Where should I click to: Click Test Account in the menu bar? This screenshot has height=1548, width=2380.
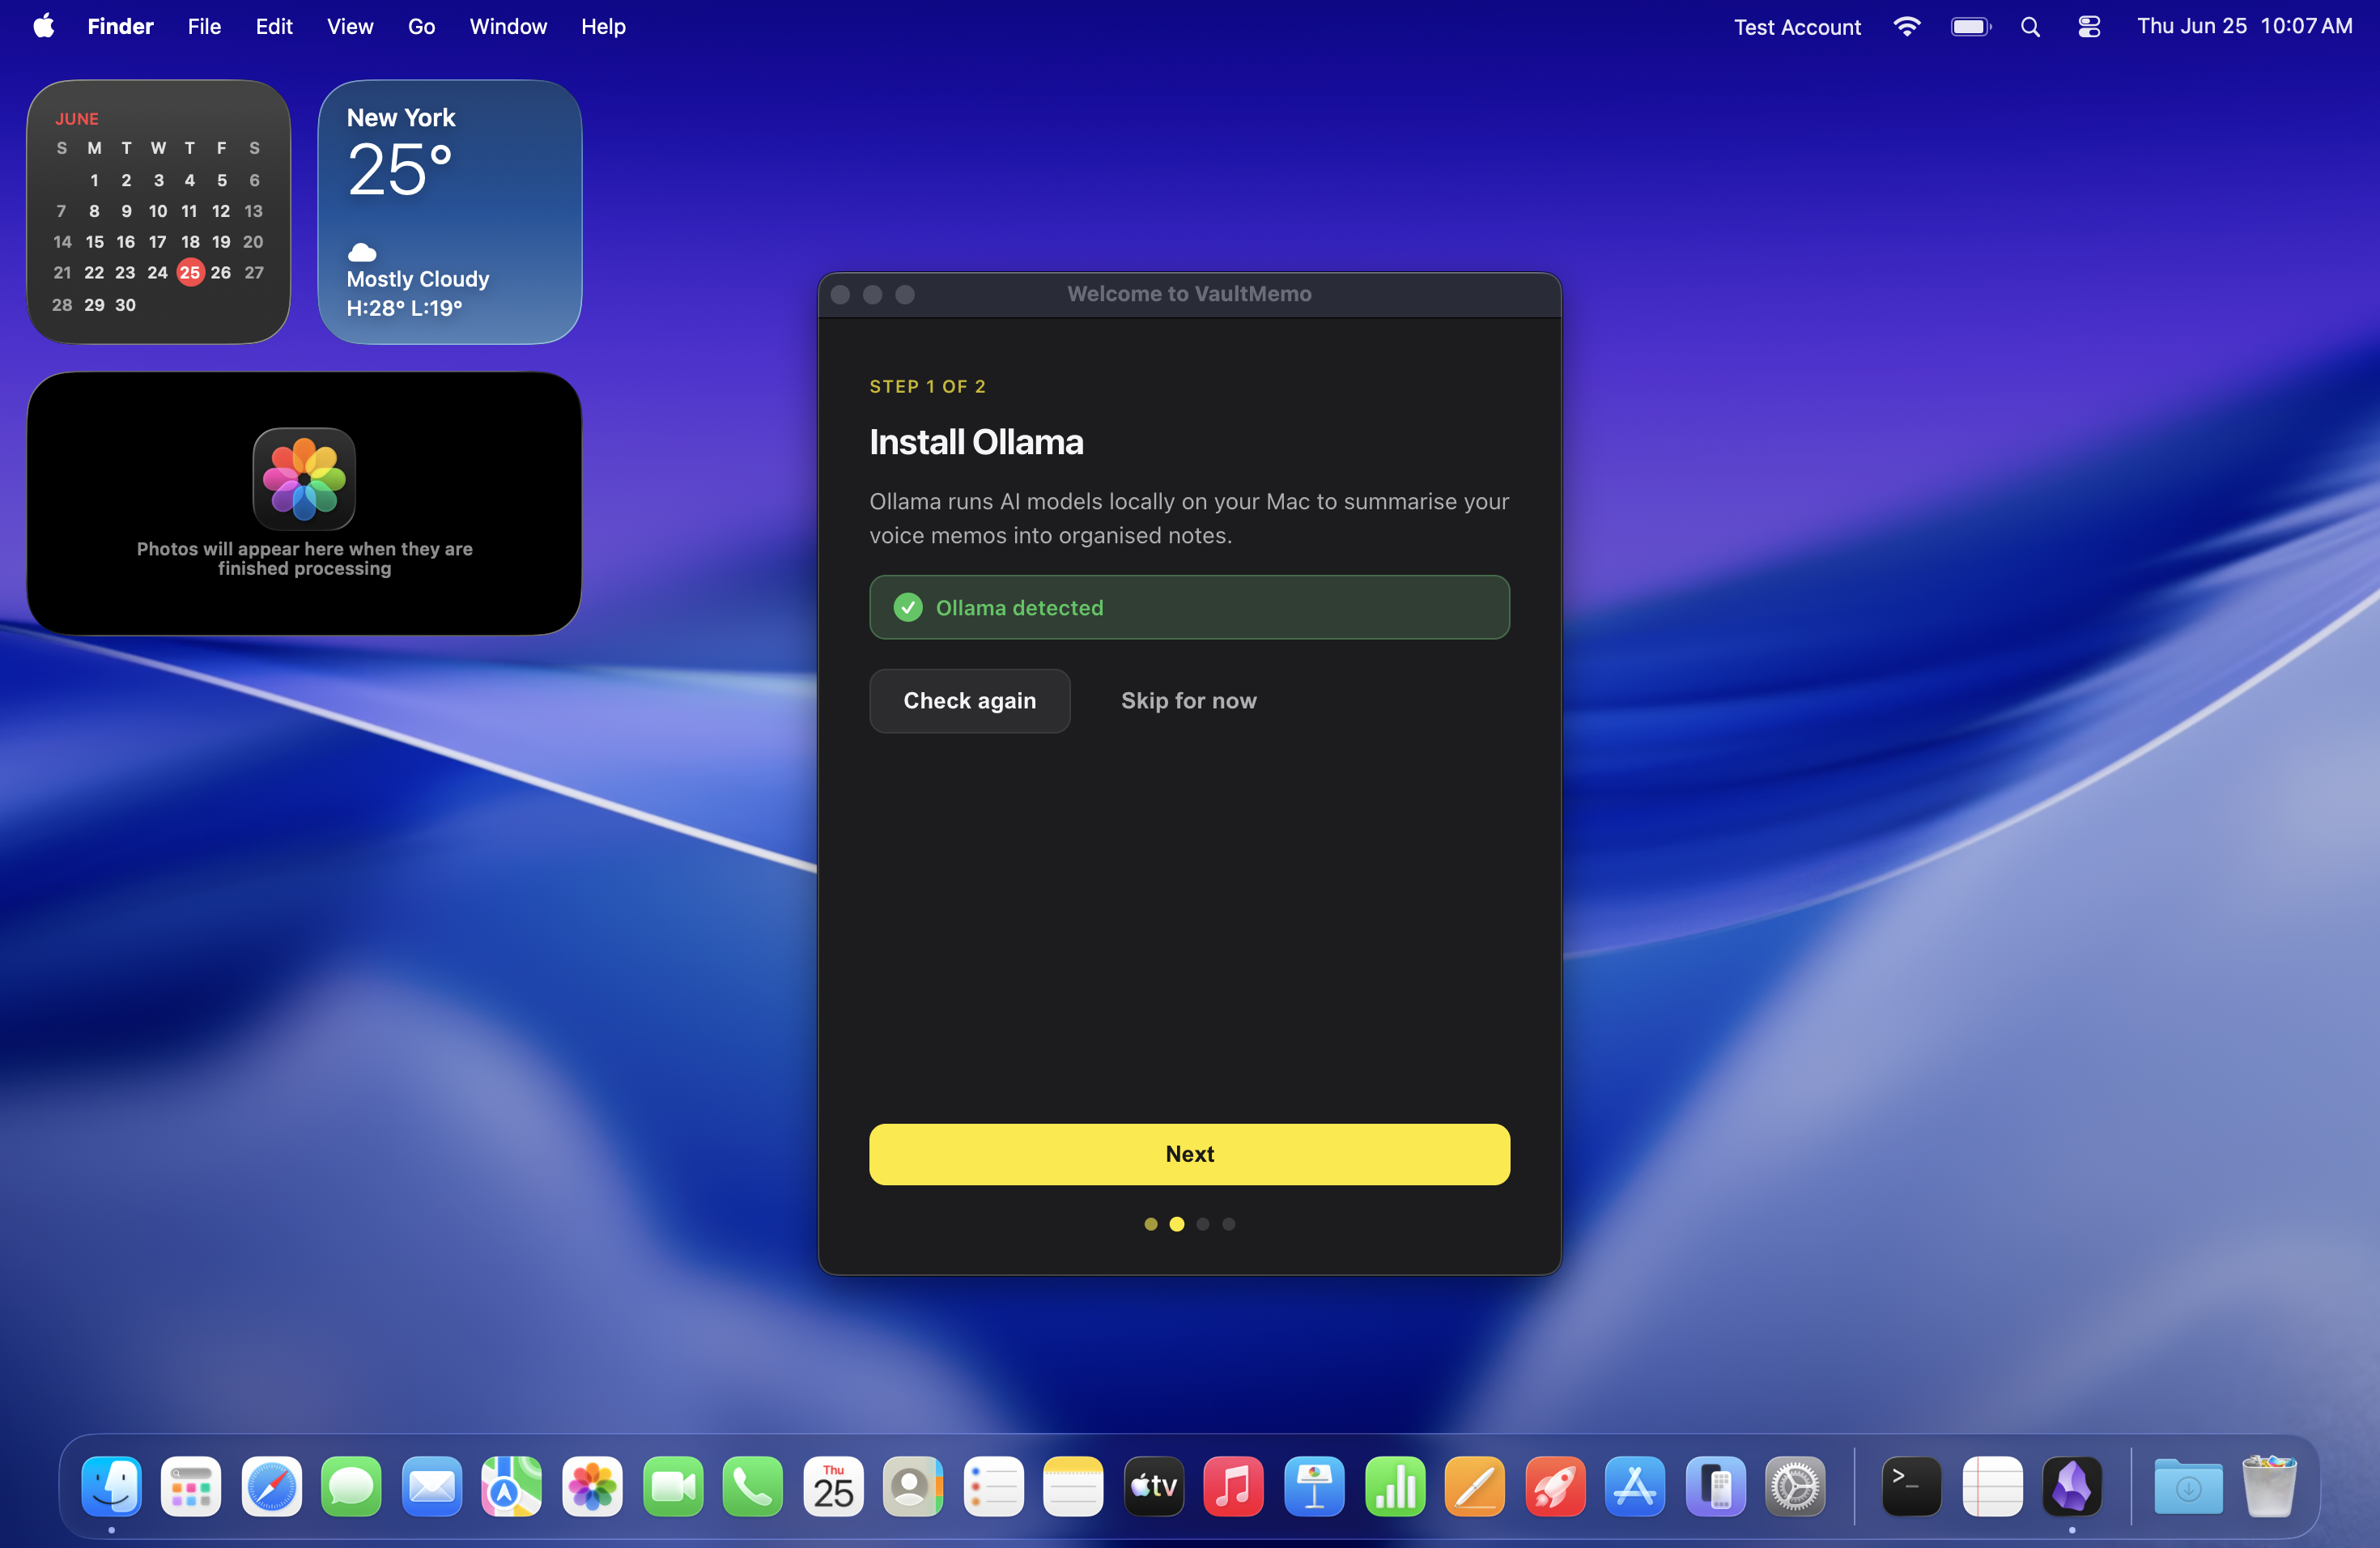coord(1797,27)
